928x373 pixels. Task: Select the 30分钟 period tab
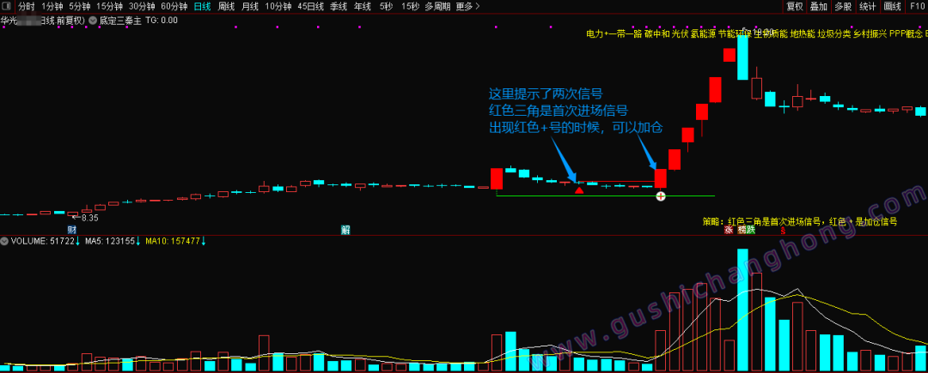point(142,7)
